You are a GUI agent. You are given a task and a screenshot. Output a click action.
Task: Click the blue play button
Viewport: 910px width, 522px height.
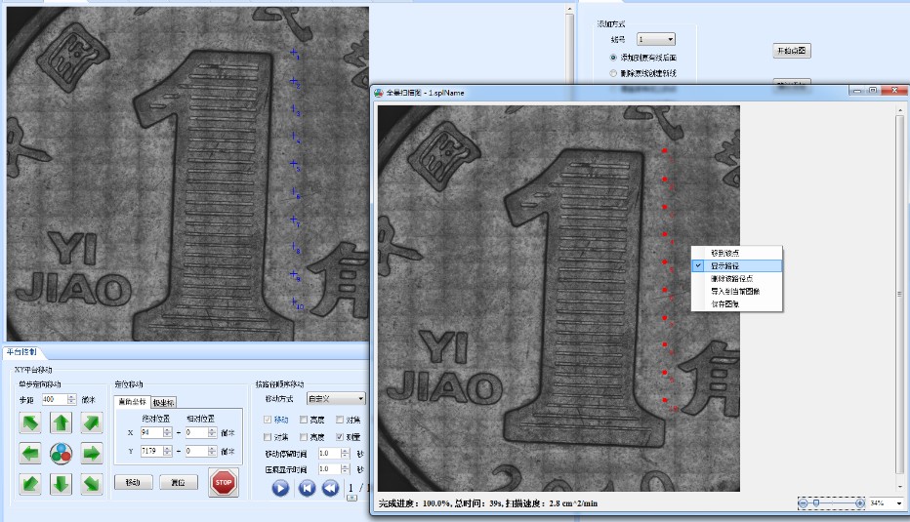[x=280, y=487]
